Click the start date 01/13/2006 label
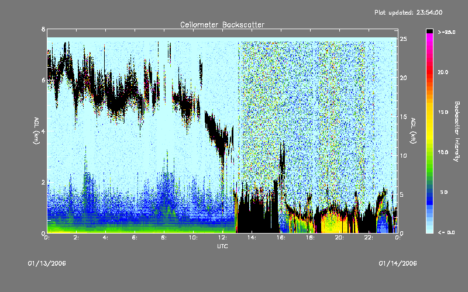Screen dimensions: 468x292 (47, 263)
